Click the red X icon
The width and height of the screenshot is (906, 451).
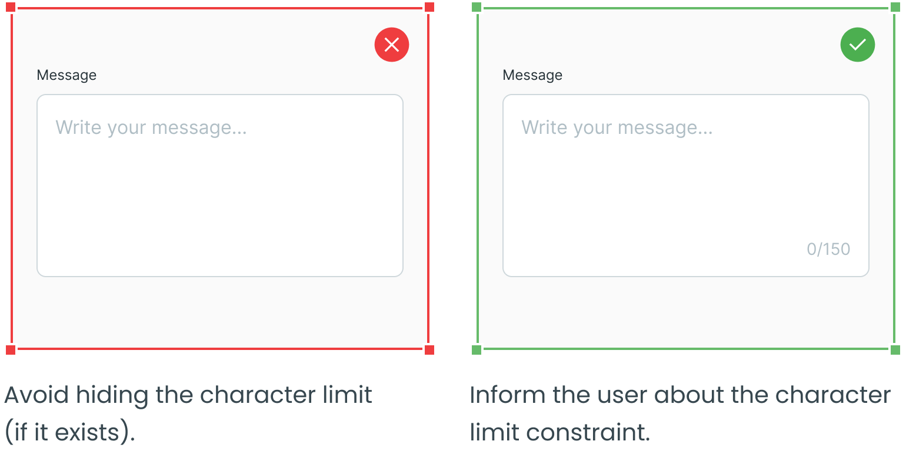(392, 45)
